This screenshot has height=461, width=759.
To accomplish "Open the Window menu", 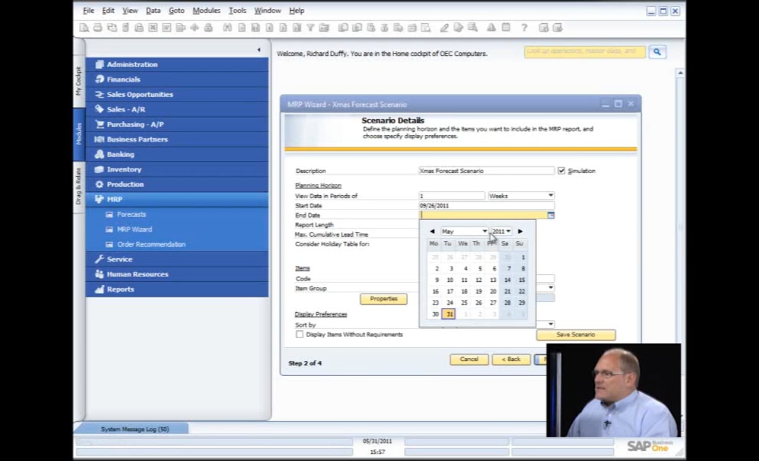I will tap(267, 11).
